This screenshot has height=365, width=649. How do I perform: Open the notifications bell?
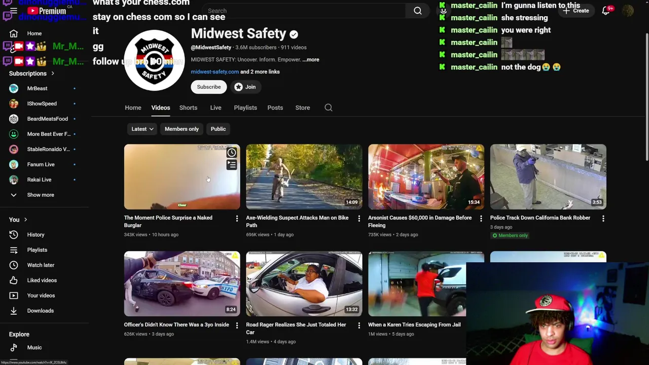pyautogui.click(x=606, y=11)
